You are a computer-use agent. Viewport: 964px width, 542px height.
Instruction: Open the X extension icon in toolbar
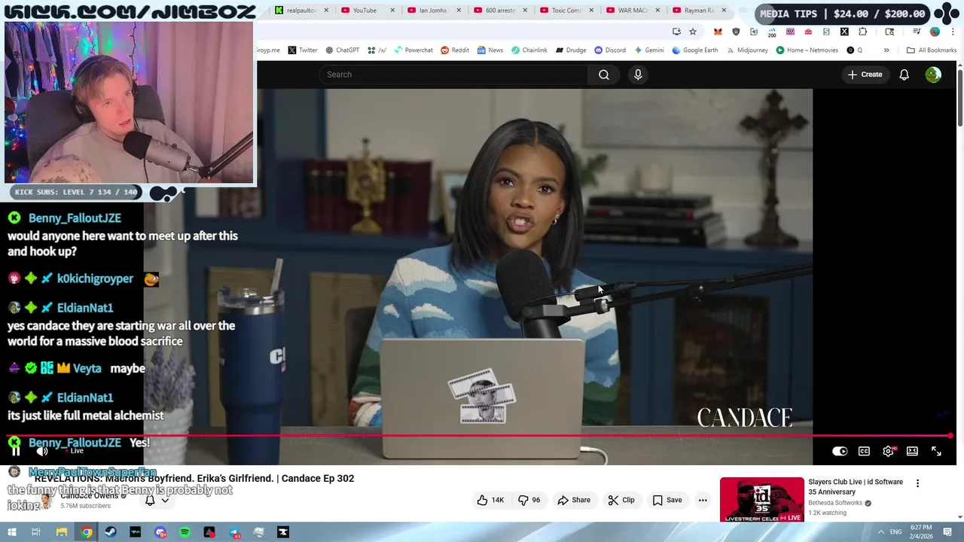click(x=844, y=32)
